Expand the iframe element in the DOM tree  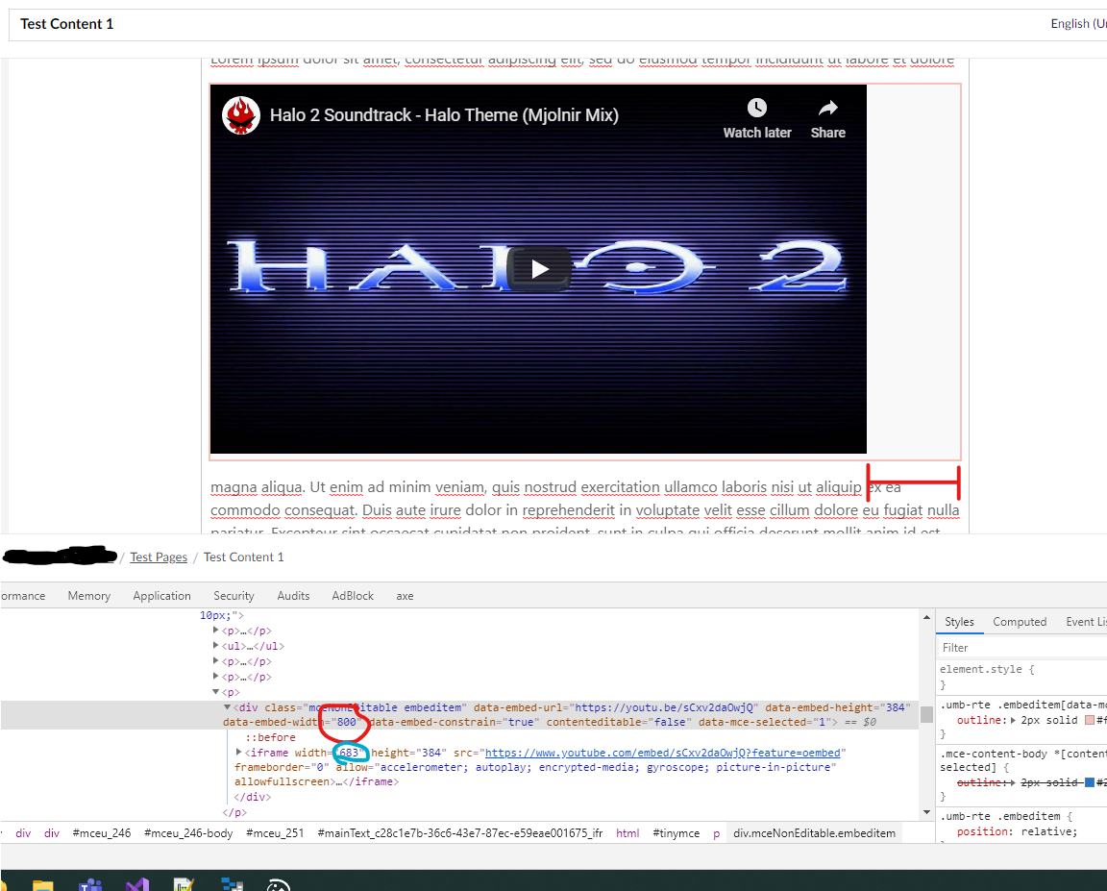click(x=237, y=752)
